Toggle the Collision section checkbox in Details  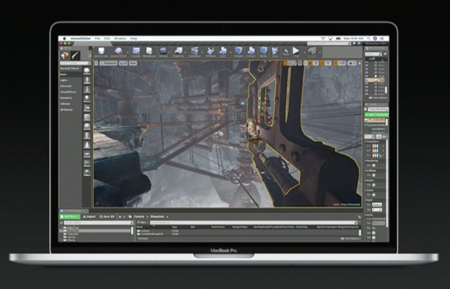pyautogui.click(x=374, y=175)
